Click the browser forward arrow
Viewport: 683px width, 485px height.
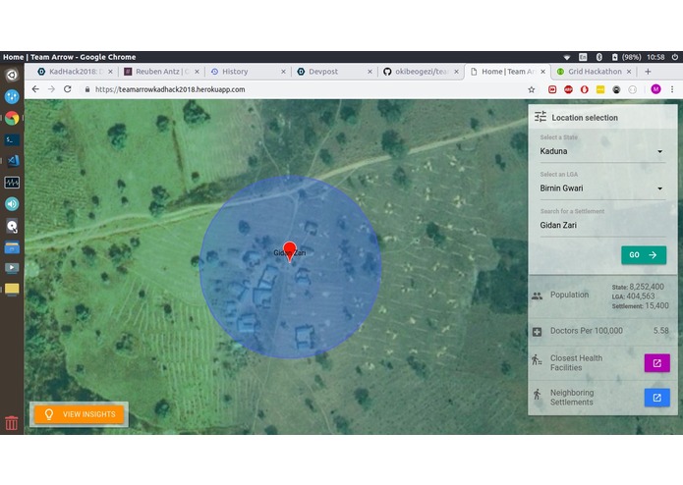click(x=51, y=89)
